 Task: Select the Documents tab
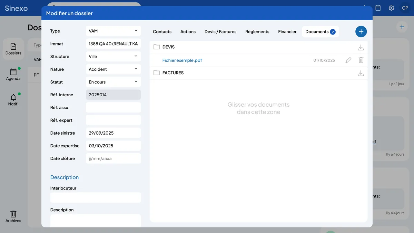tap(321, 32)
